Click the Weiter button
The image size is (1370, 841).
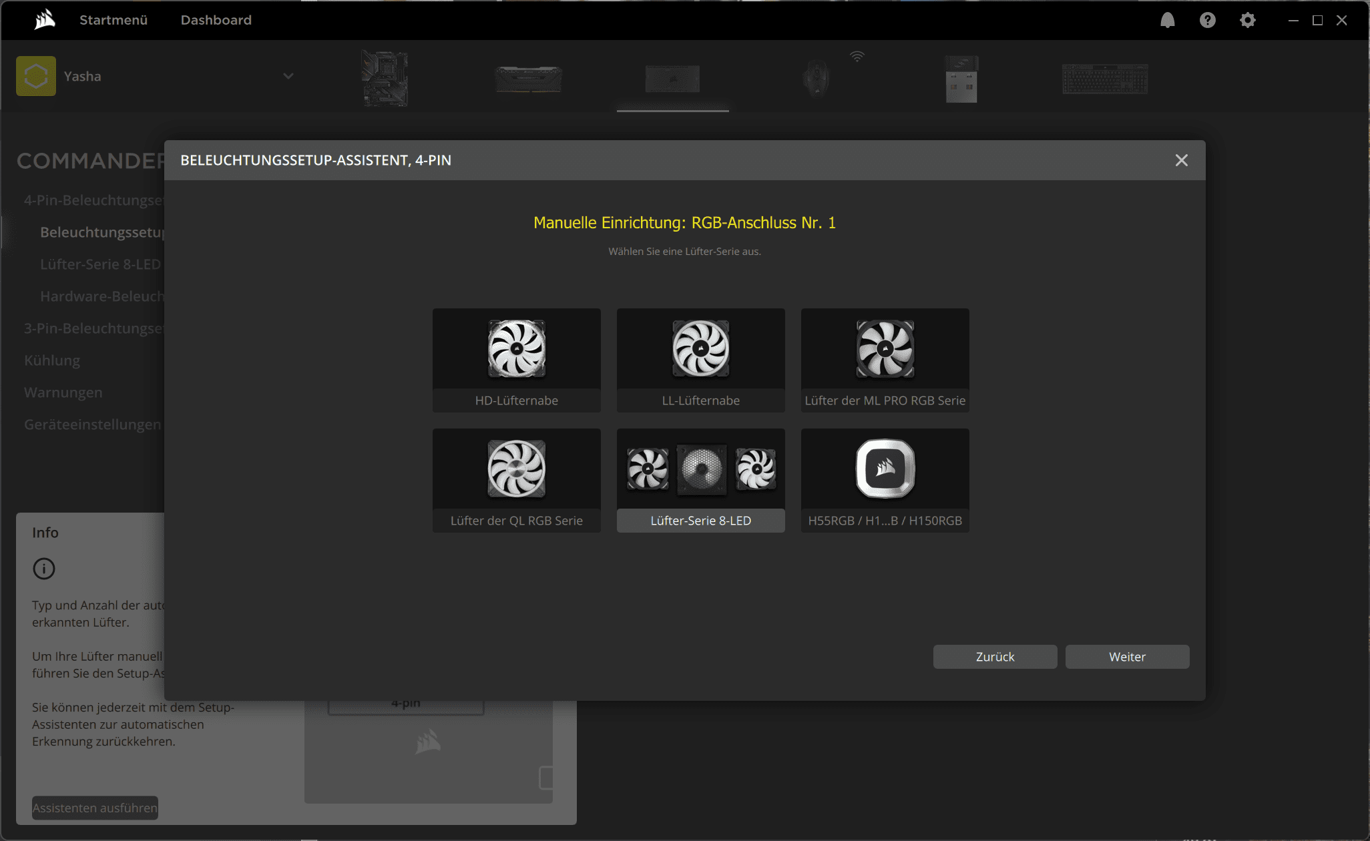(x=1127, y=657)
